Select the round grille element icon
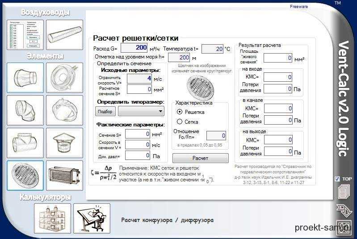This screenshot has width=357, height=239. point(25,176)
